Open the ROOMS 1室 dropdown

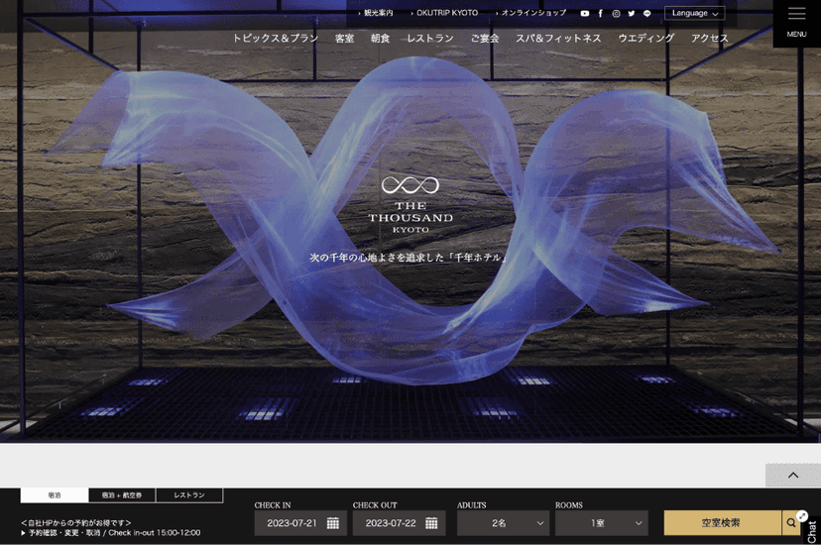pos(602,523)
